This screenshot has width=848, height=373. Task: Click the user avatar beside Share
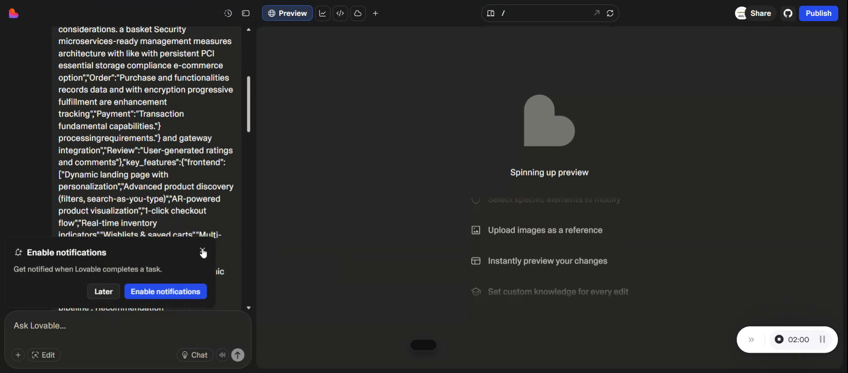click(741, 13)
